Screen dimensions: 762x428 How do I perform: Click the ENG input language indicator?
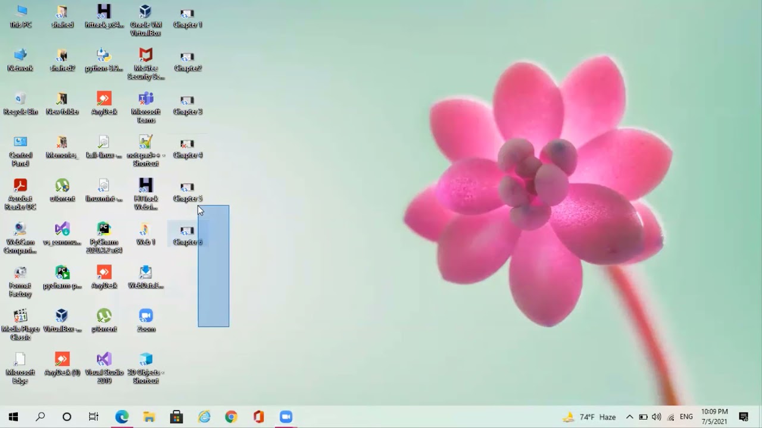(x=686, y=417)
